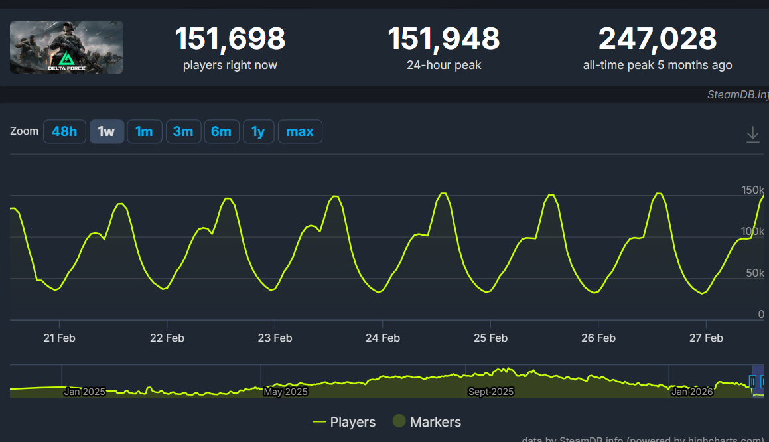Click the 22 Feb axis label
This screenshot has height=442, width=769.
click(x=167, y=338)
